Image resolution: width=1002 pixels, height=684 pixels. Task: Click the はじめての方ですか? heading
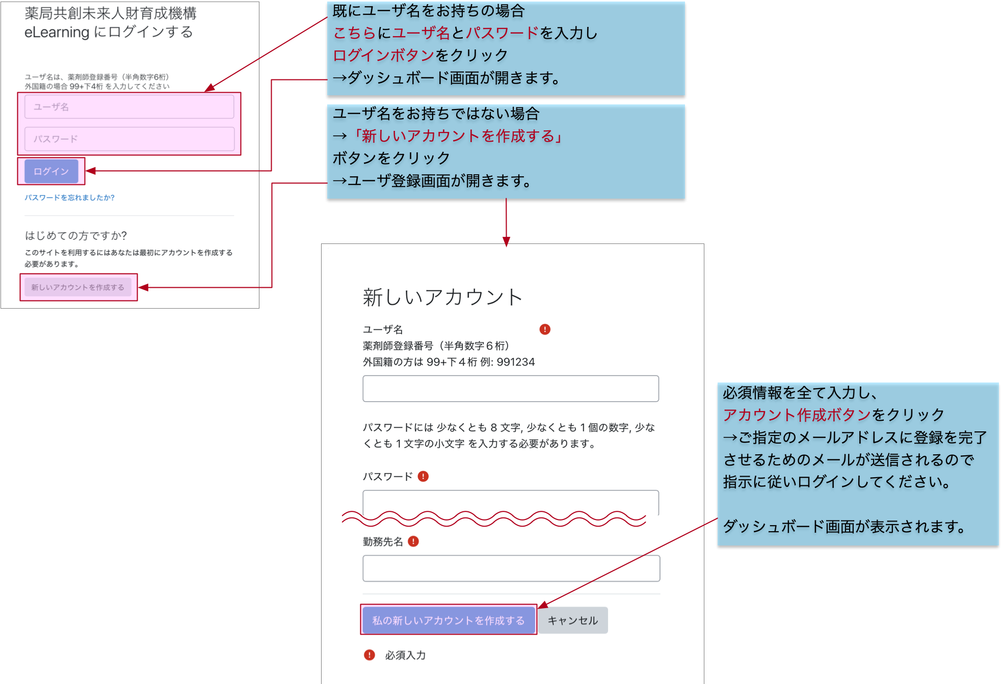pos(76,235)
